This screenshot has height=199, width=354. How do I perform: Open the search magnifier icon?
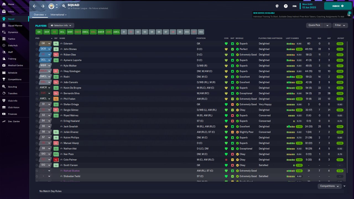(x=64, y=6)
